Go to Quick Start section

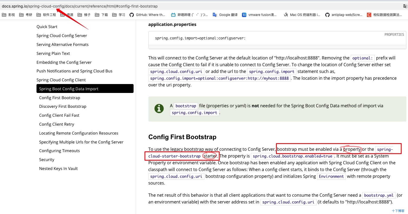47,26
